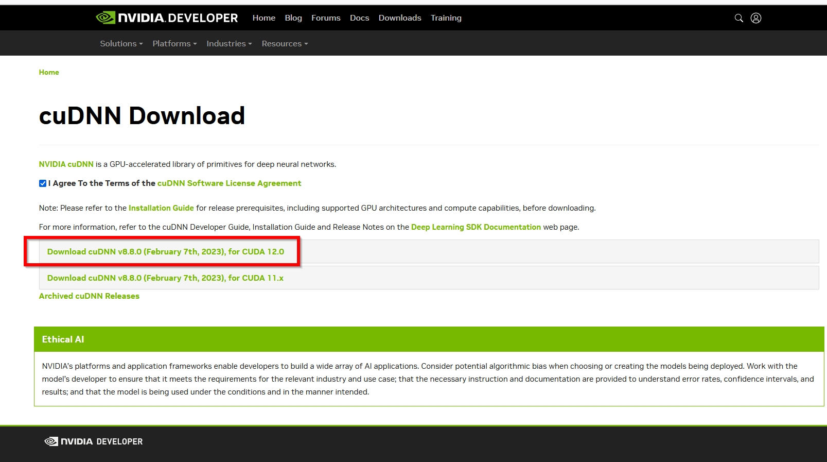The width and height of the screenshot is (827, 462).
Task: Open the user account icon
Action: [756, 18]
